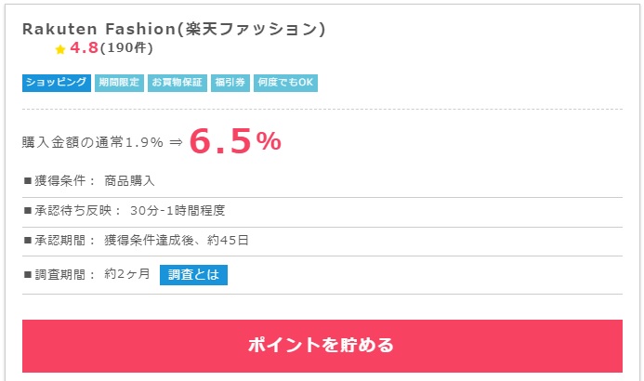This screenshot has height=381, width=644.
Task: Open the 190件 review count
Action: 126,48
